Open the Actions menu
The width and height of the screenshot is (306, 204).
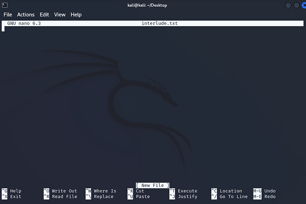coord(26,15)
